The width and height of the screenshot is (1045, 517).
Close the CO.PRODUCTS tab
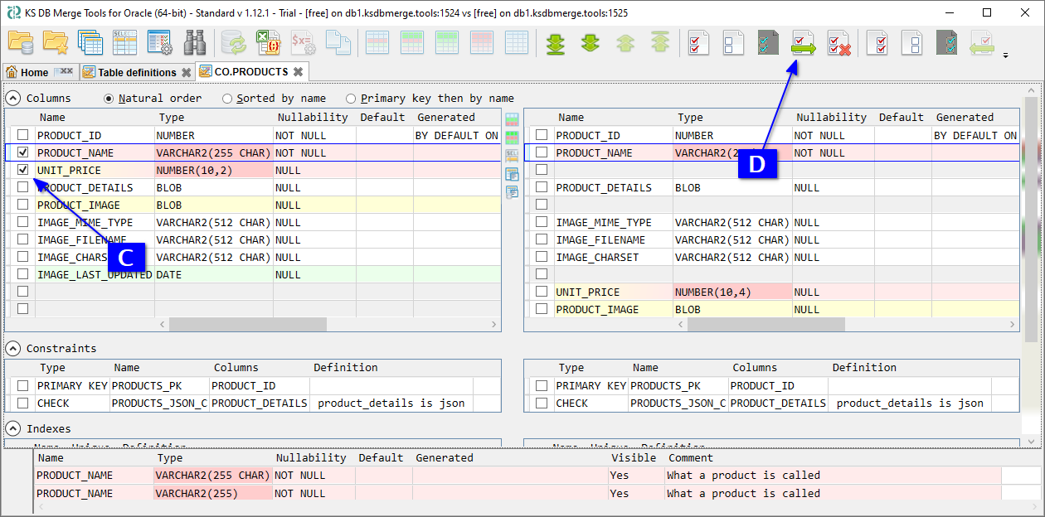coord(298,72)
